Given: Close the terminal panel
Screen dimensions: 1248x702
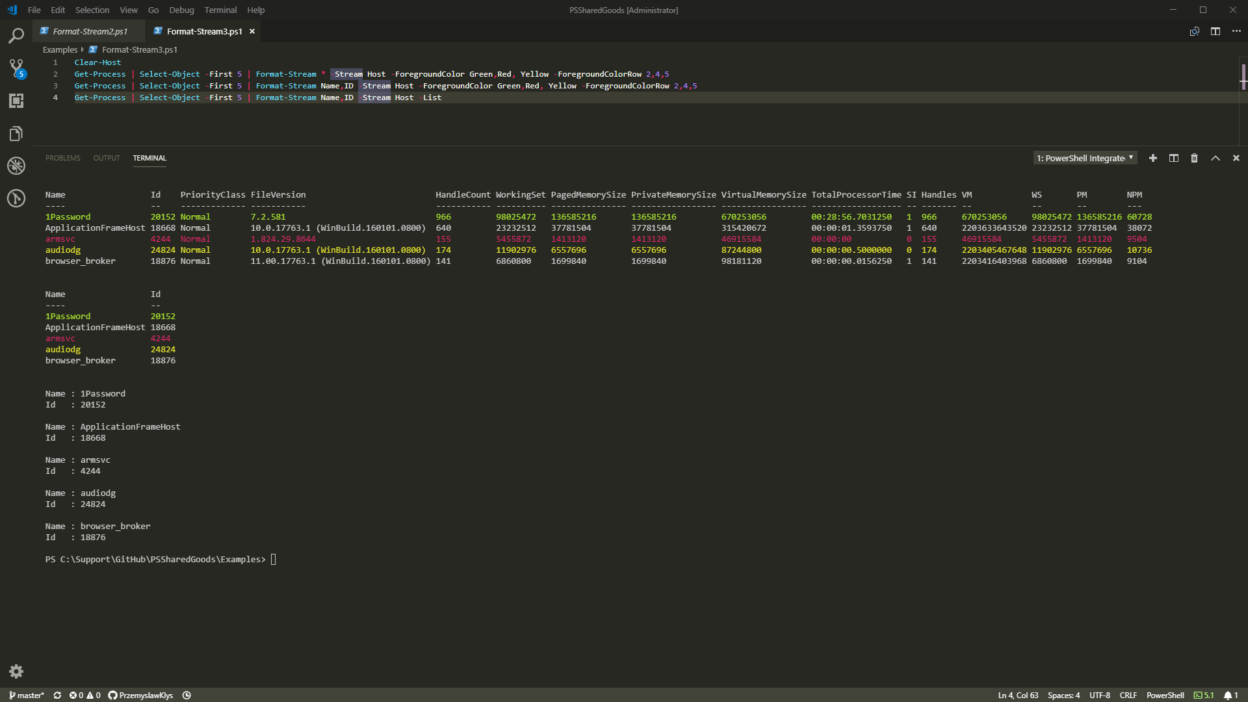Looking at the screenshot, I should (1236, 158).
